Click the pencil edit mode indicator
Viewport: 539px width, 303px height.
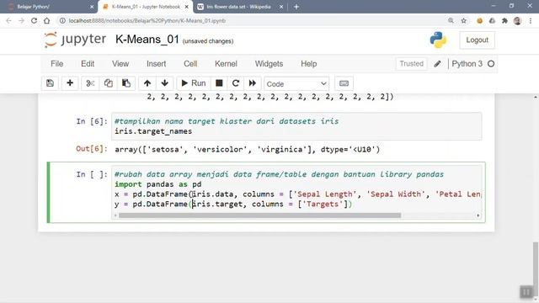click(x=437, y=64)
